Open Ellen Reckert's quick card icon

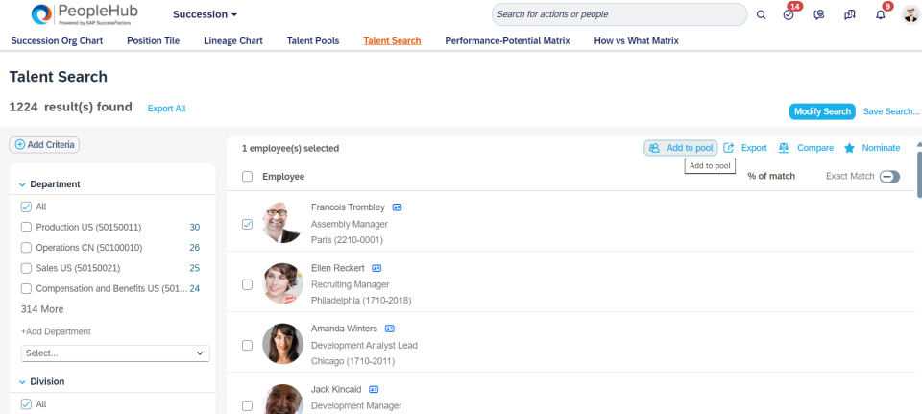[x=376, y=268]
